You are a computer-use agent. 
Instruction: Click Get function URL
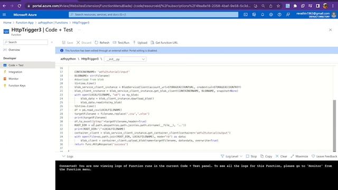point(164,43)
